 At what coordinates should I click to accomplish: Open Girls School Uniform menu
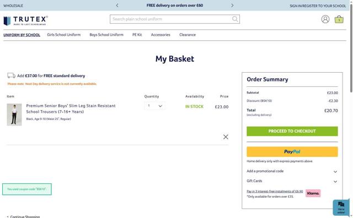(64, 35)
